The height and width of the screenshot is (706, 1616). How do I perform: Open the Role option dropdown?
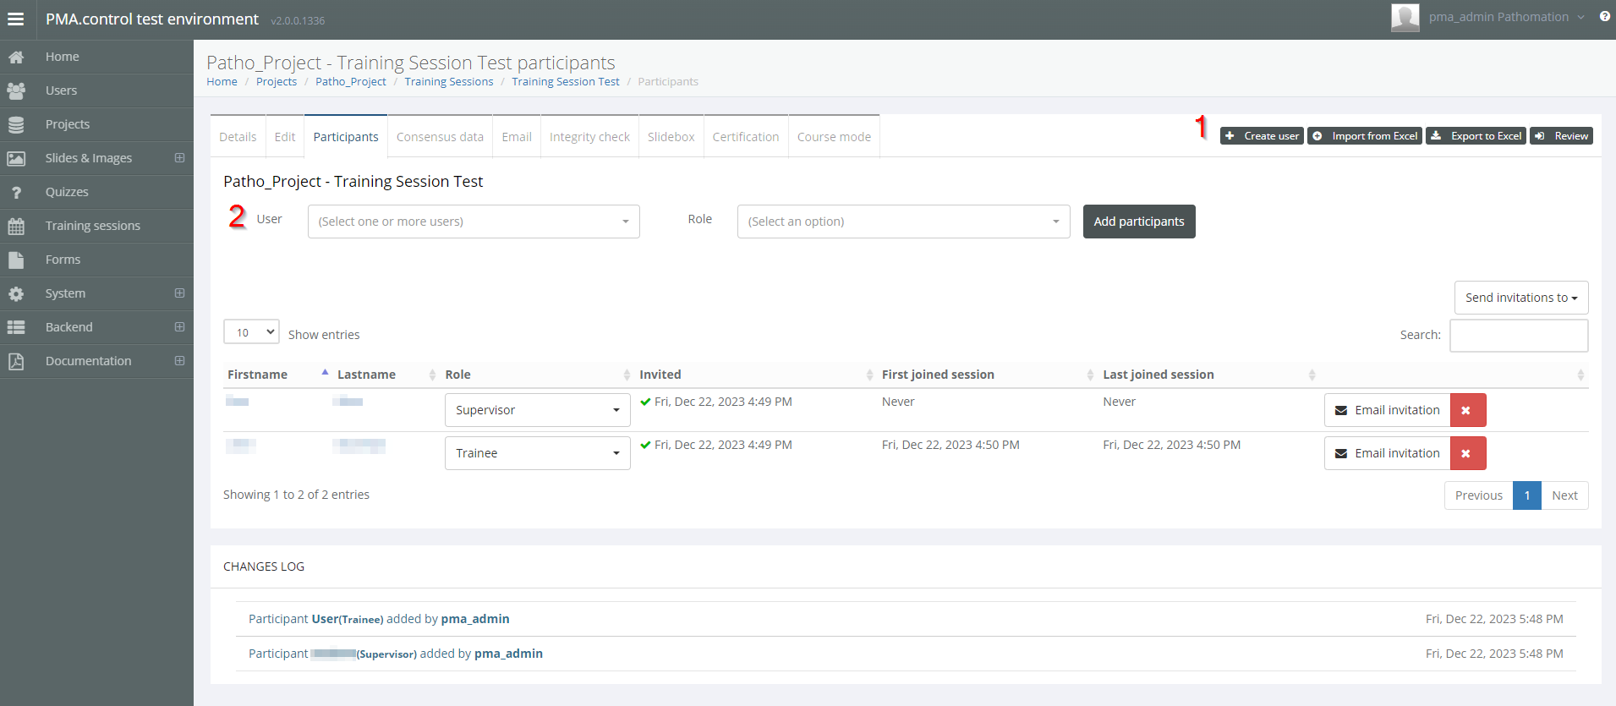[x=902, y=222]
